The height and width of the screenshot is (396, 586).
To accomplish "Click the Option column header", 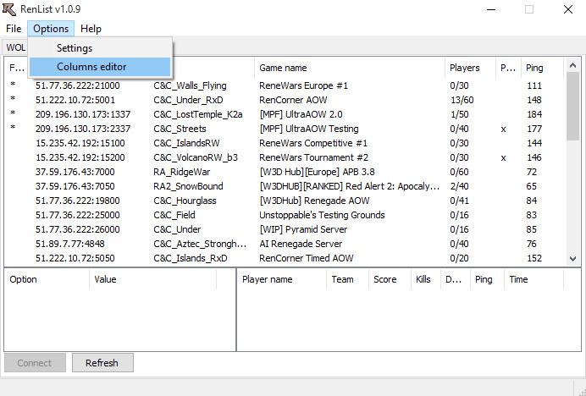I will 47,279.
